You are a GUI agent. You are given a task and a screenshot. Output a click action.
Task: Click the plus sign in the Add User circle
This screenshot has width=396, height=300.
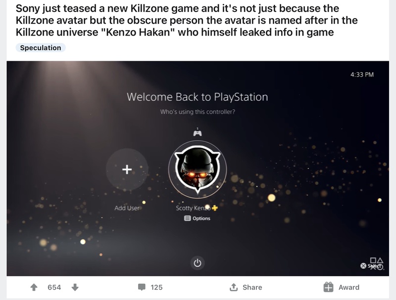(127, 169)
